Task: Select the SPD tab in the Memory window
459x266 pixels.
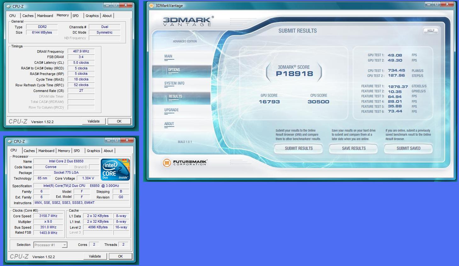Action: click(76, 16)
